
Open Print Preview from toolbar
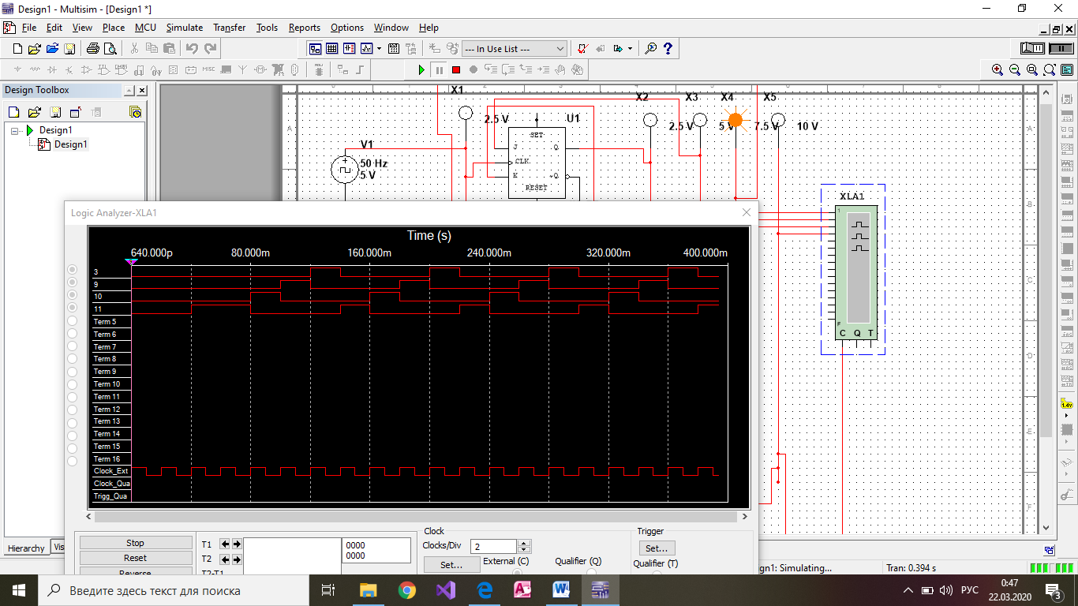click(110, 49)
